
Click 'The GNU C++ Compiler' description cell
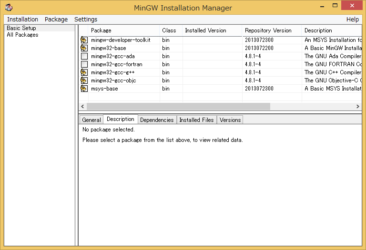[333, 72]
